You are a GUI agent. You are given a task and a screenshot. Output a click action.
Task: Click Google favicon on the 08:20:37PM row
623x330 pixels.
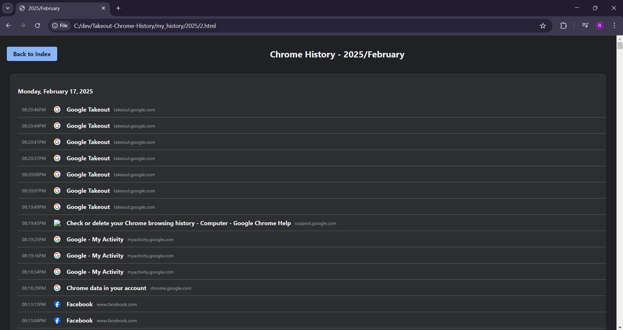coord(57,158)
